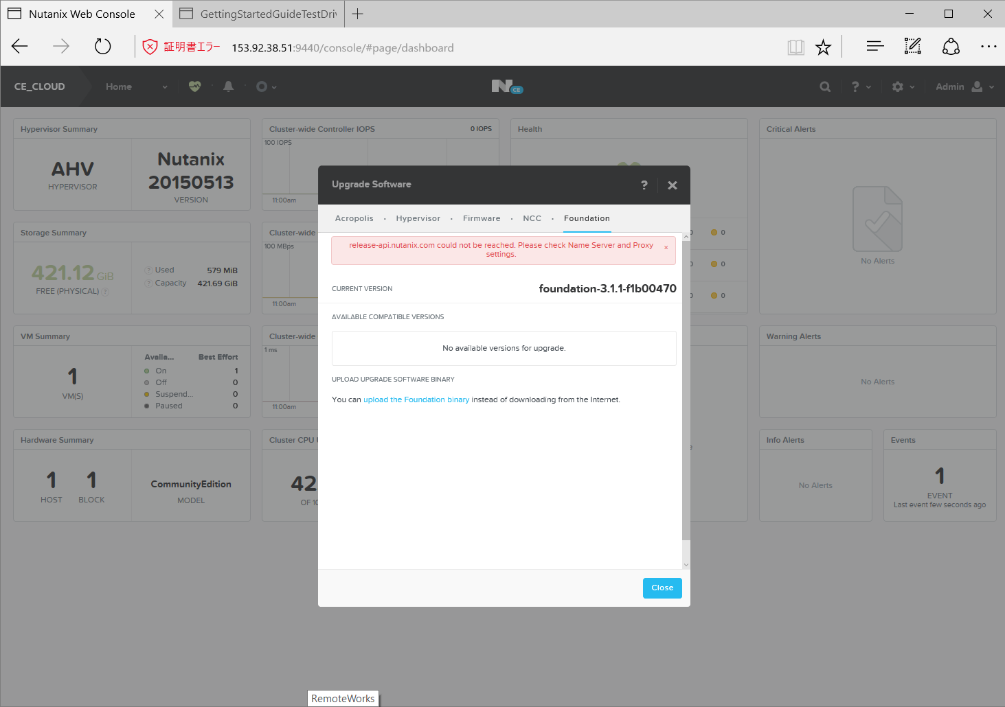Click the Nutanix 20150513 version text

tap(191, 171)
